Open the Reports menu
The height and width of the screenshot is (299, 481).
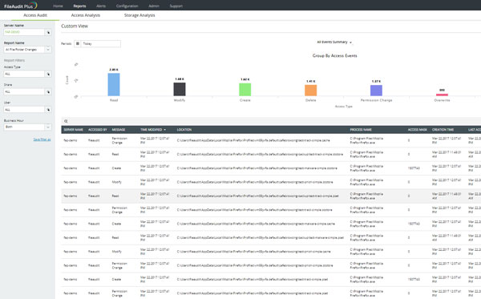pos(79,6)
